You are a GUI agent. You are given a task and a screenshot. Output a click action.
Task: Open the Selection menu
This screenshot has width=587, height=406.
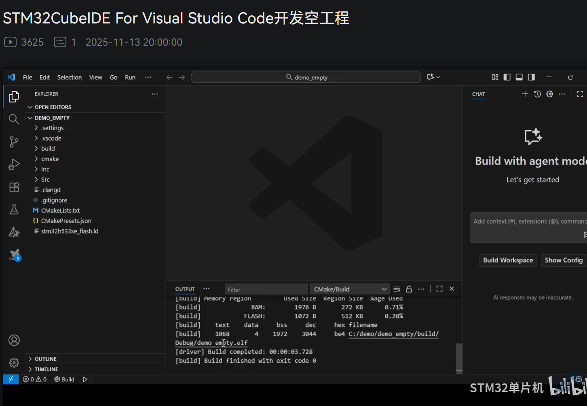69,77
